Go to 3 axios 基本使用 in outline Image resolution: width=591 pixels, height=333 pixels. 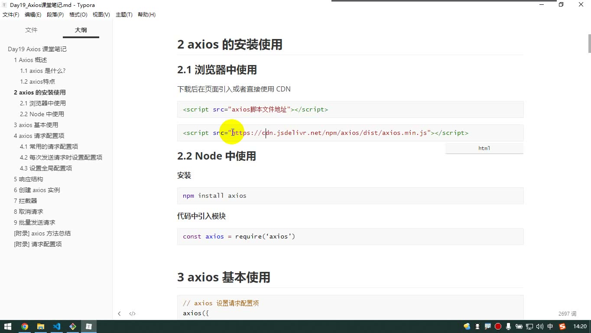click(x=36, y=125)
